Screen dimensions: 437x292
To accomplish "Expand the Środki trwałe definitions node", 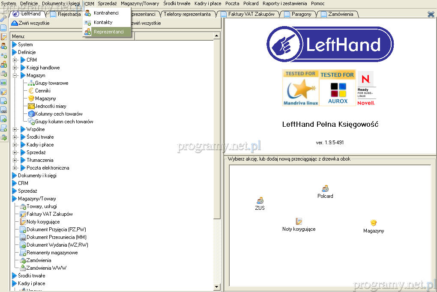I will click(x=15, y=137).
